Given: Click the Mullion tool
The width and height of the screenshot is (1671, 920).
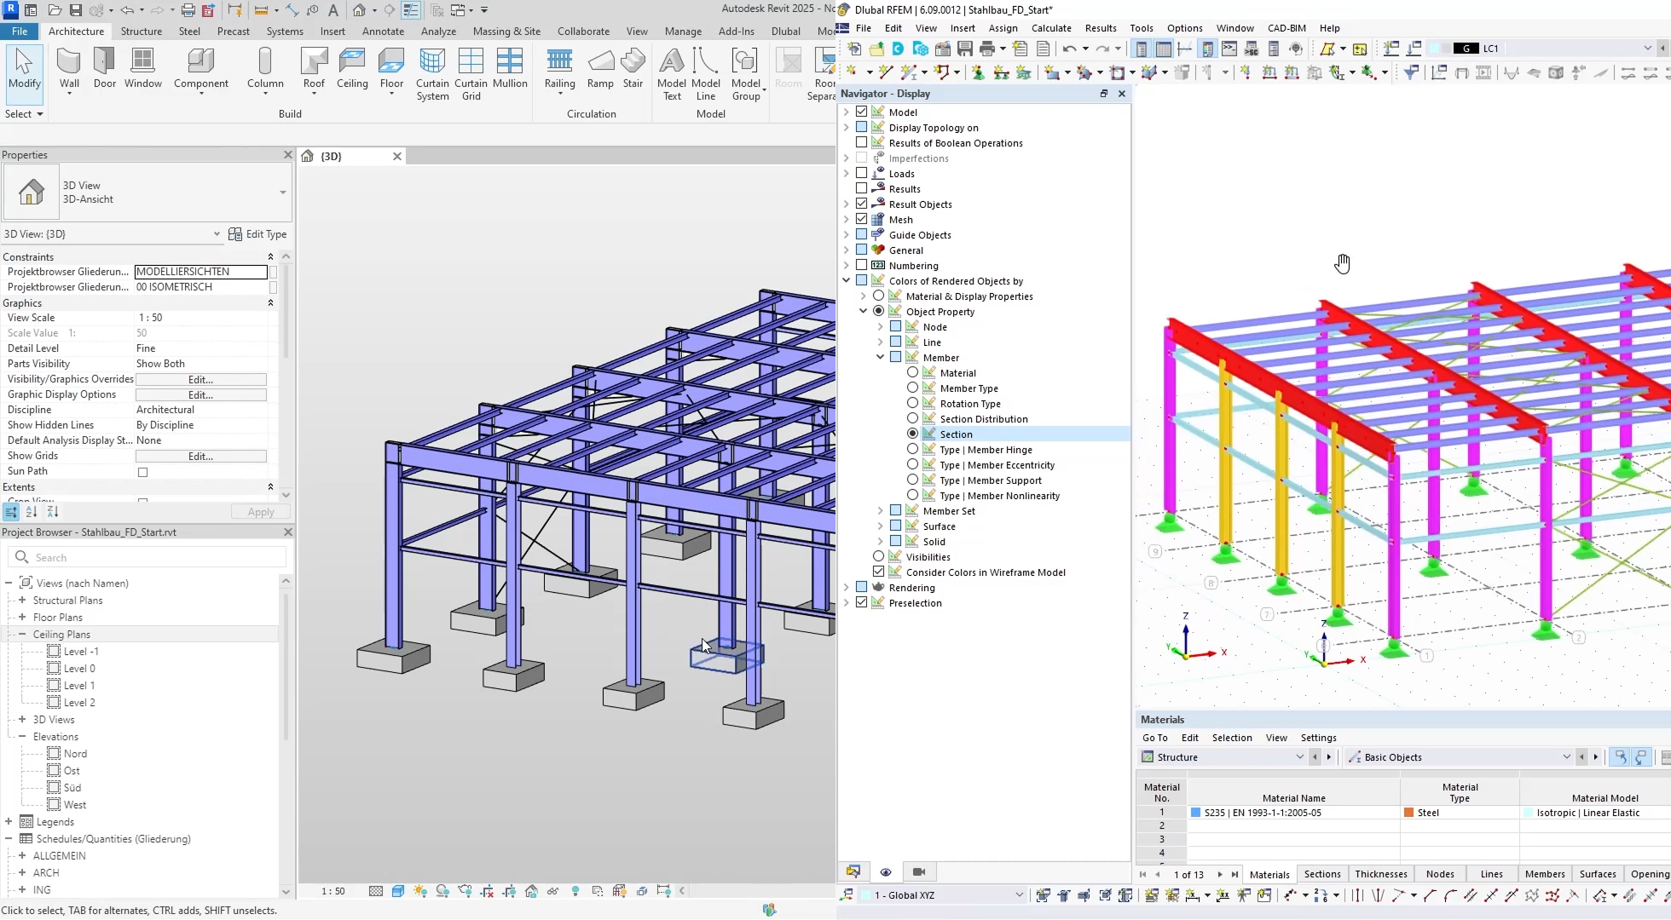Looking at the screenshot, I should pos(510,68).
